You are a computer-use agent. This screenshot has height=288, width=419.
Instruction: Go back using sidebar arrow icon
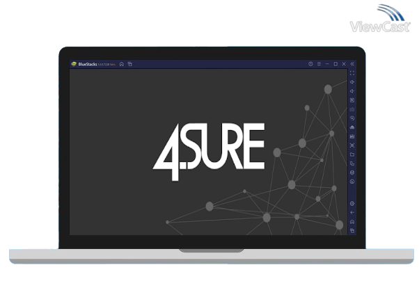point(352,213)
